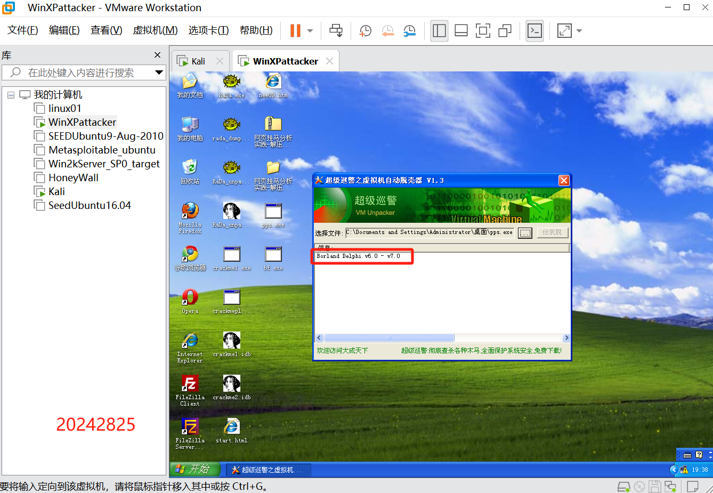
Task: Click the file browse button in VM Unpacker
Action: 525,233
